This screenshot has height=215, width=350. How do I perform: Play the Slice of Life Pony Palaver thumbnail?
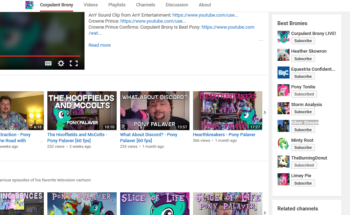(227, 204)
